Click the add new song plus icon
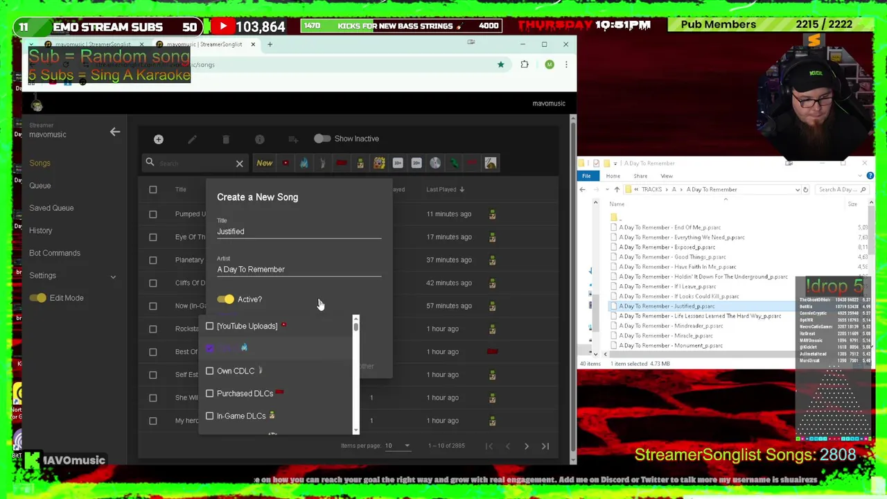The height and width of the screenshot is (499, 887). [x=159, y=139]
